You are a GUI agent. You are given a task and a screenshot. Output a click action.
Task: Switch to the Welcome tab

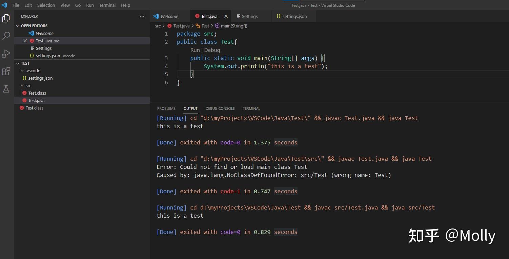tap(169, 16)
